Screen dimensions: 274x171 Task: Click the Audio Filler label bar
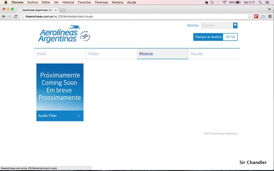(60, 116)
